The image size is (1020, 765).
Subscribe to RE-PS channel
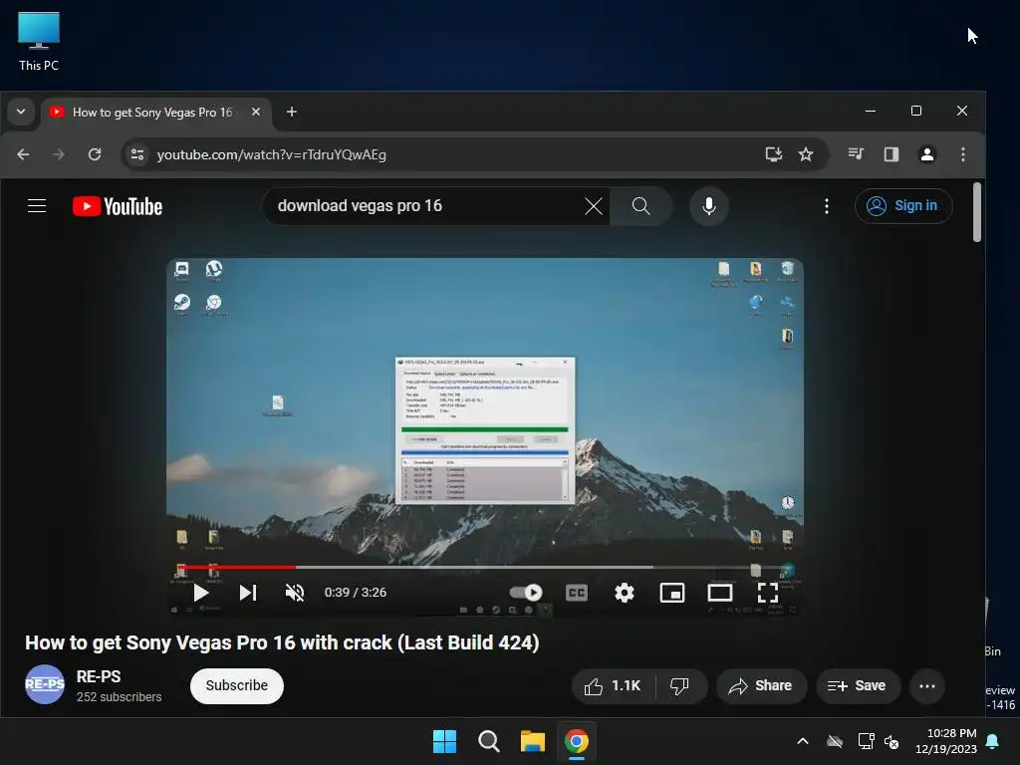click(x=237, y=685)
